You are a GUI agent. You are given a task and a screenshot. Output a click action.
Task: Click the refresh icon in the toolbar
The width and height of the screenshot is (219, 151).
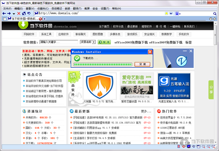[24, 13]
